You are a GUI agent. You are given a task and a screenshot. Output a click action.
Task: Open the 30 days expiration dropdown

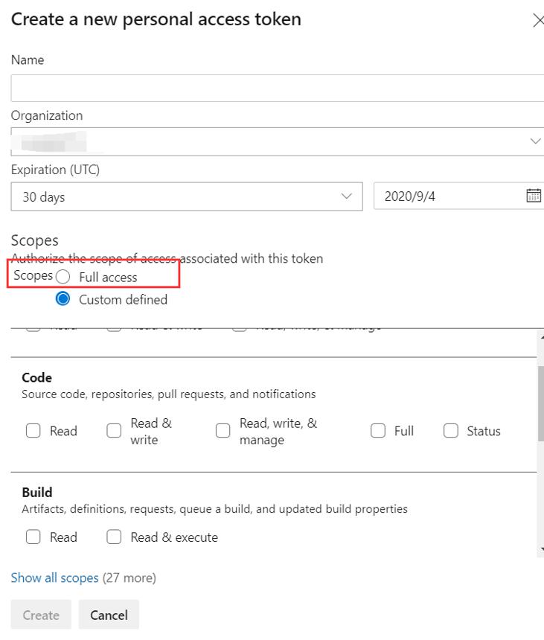[x=187, y=196]
